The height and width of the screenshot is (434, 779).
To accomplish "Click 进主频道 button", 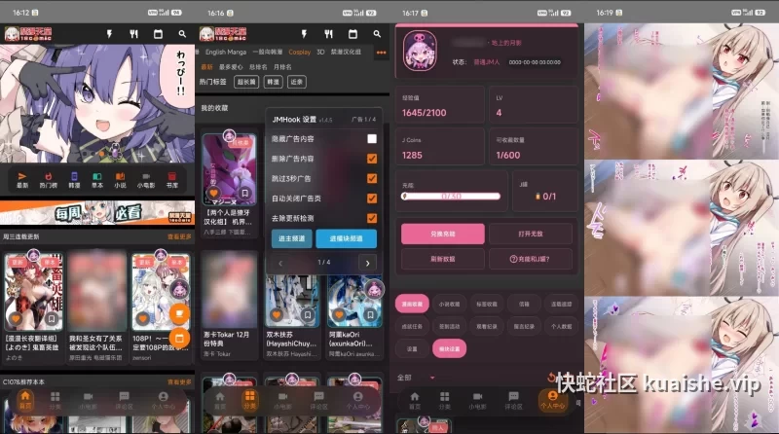I will pos(291,238).
